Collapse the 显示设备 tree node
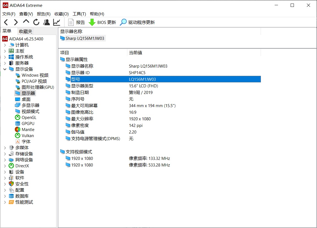Screen dimensions: 317x228 (5, 69)
